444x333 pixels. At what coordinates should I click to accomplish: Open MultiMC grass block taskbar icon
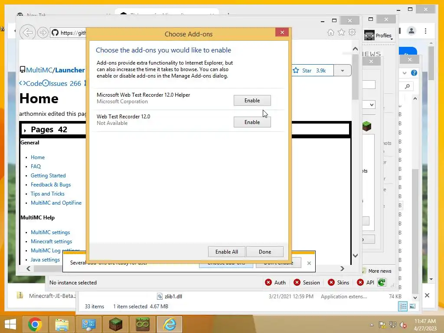(x=115, y=324)
